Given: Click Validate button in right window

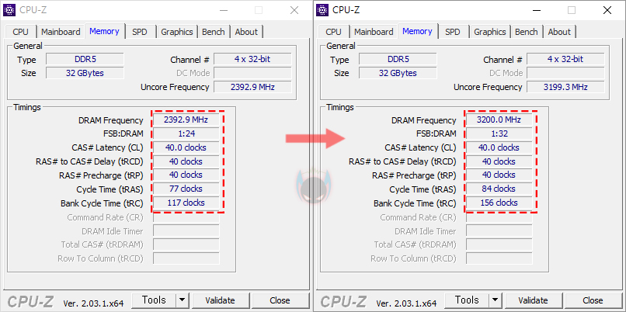Looking at the screenshot, I should tap(534, 300).
